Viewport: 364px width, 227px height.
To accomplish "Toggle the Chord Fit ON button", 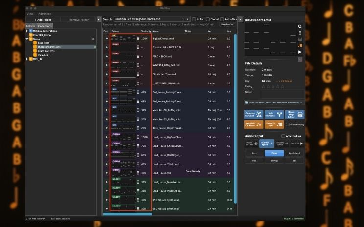I will 274,124.
